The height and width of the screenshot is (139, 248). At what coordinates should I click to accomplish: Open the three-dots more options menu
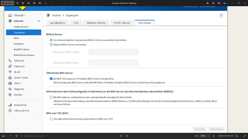(46, 3)
